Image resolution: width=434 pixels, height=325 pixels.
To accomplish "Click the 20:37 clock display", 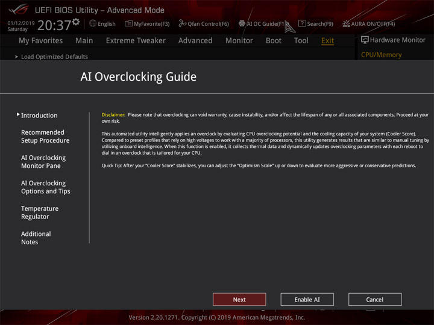I will point(54,25).
